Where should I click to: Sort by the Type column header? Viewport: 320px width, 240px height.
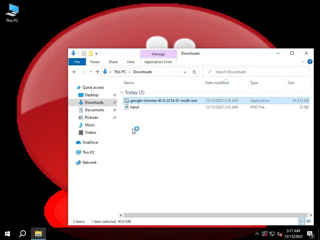[x=254, y=82]
